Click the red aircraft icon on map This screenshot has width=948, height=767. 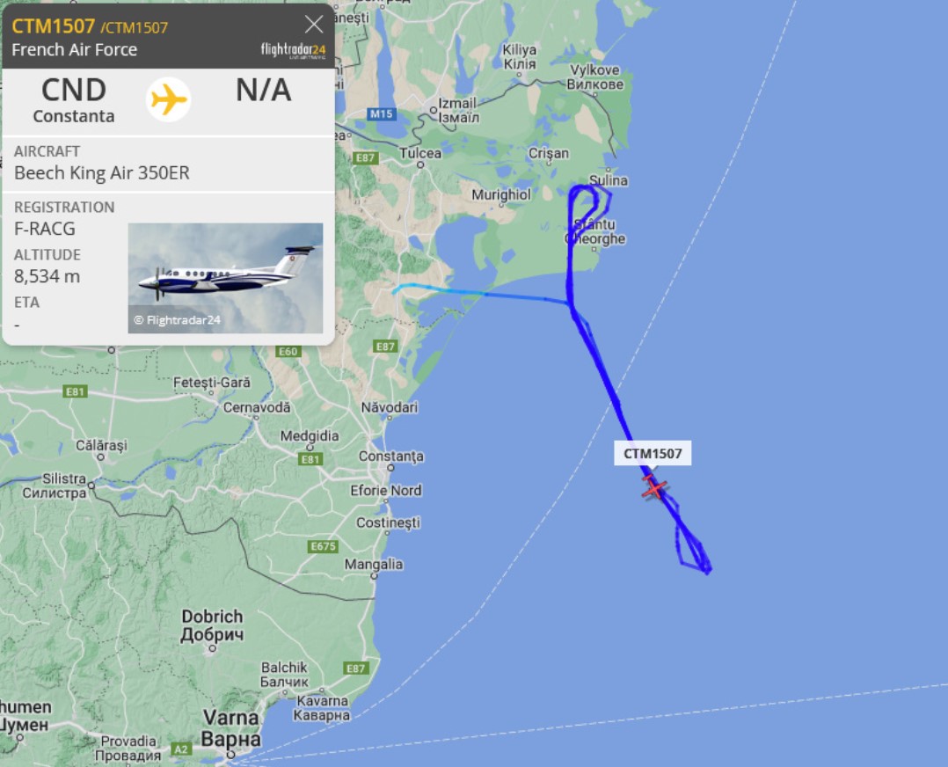pyautogui.click(x=654, y=487)
